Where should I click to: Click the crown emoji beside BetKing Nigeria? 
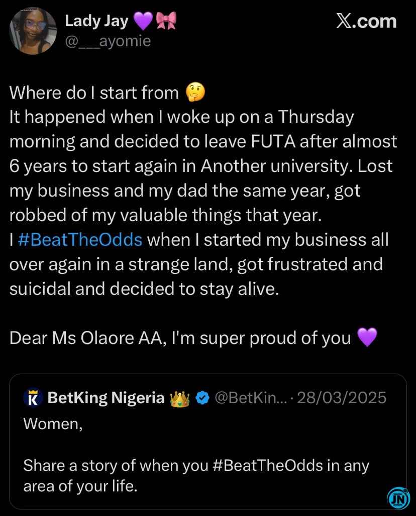click(178, 398)
